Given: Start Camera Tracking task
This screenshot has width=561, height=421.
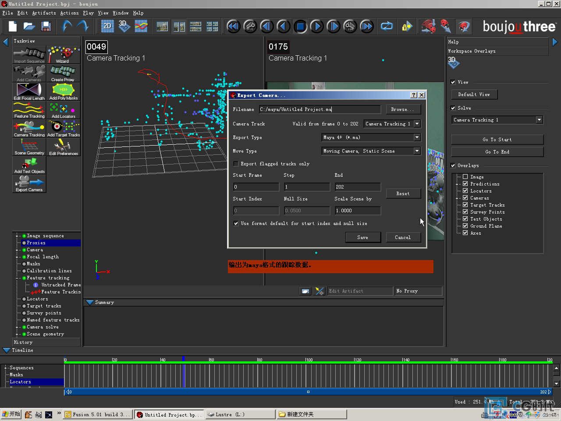Looking at the screenshot, I should pos(29,128).
